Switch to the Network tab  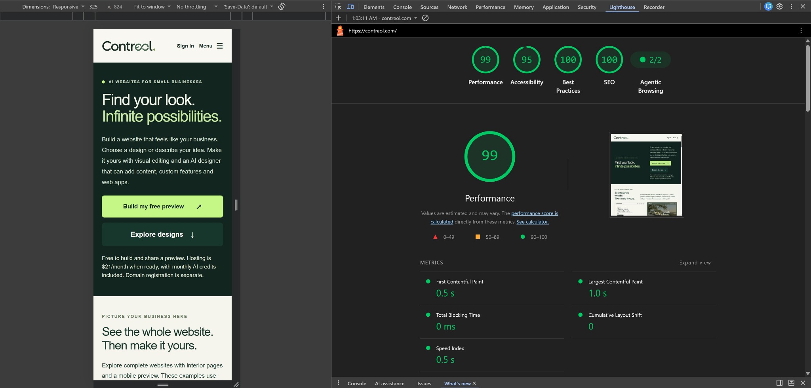[457, 7]
